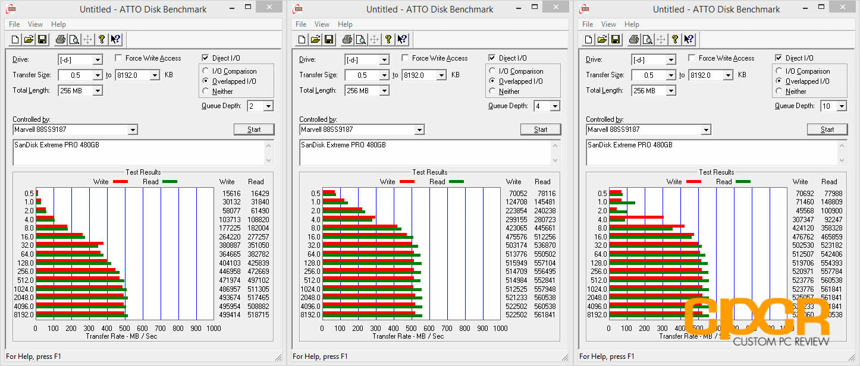Viewport: 860px width, 366px height.
Task: Select I/O Comparison in the queue depth 2 window
Action: point(206,71)
